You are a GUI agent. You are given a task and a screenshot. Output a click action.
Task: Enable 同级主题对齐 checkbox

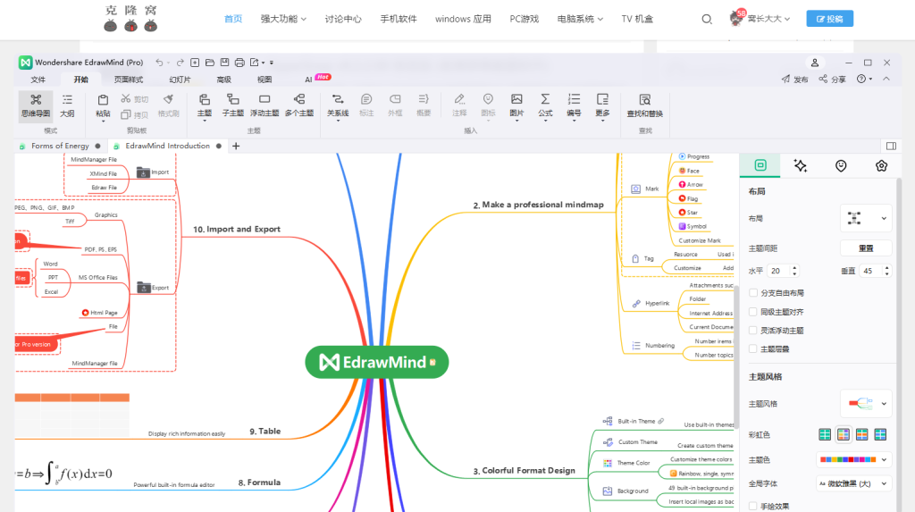click(753, 312)
